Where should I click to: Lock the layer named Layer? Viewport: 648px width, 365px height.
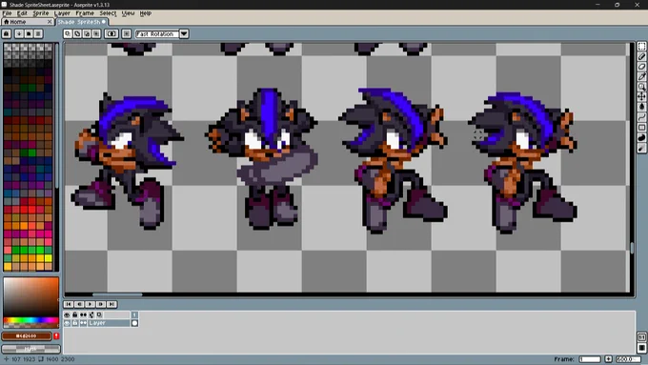pyautogui.click(x=74, y=323)
